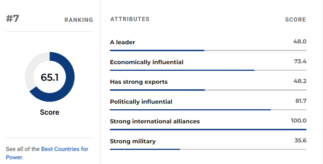Select the 'Has strong exports' label
This screenshot has height=164, width=323.
point(139,82)
